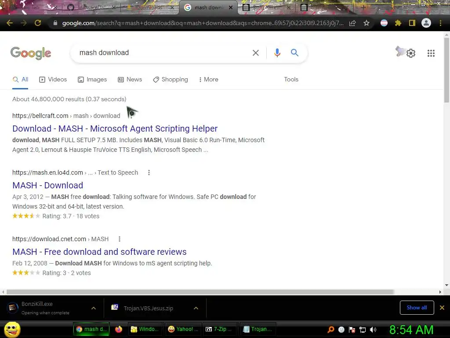The image size is (450, 338).
Task: Open the BonziKill.exe download item
Action: [x=46, y=308]
